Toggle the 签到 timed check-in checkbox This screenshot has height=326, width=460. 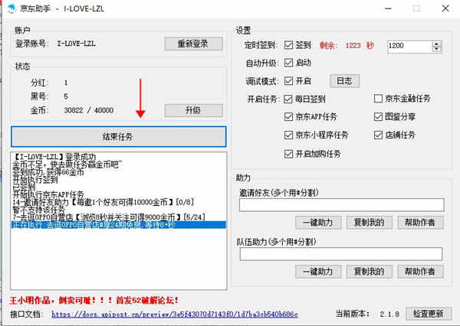pyautogui.click(x=289, y=45)
